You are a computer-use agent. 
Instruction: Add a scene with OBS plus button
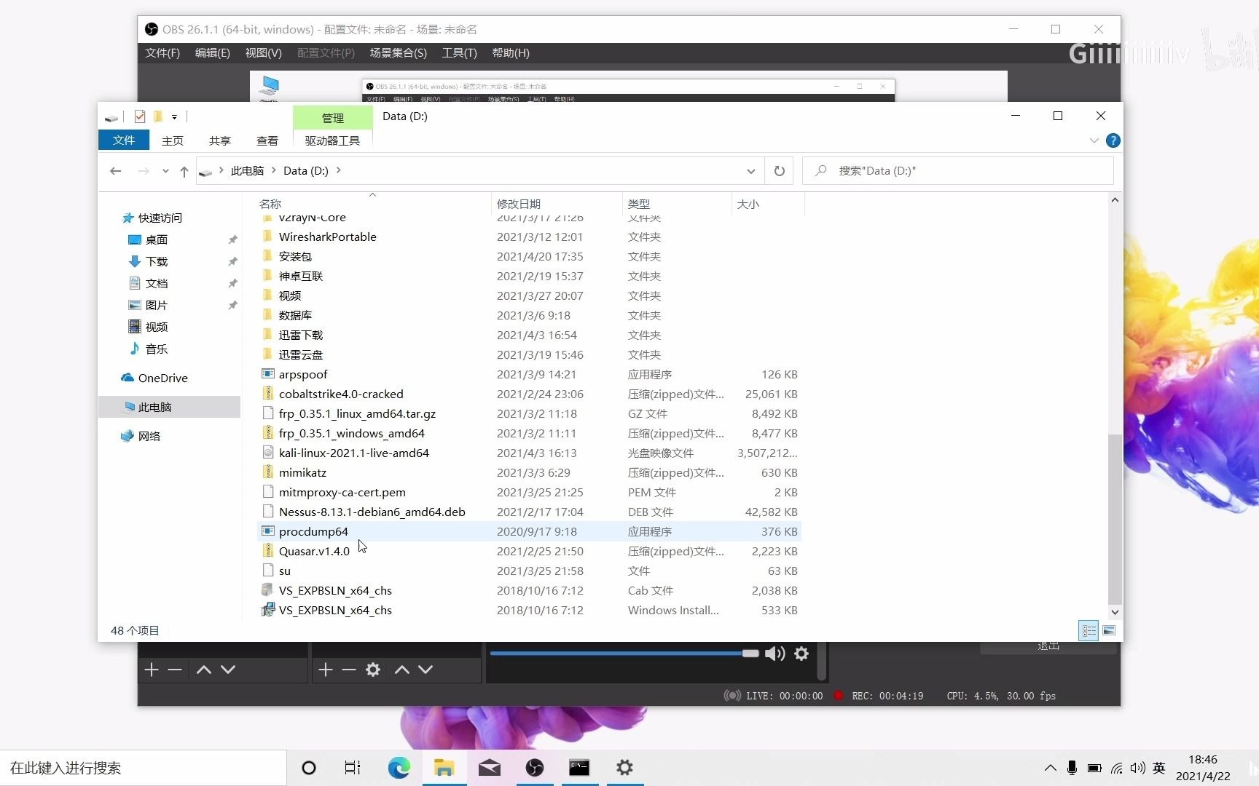pyautogui.click(x=152, y=670)
